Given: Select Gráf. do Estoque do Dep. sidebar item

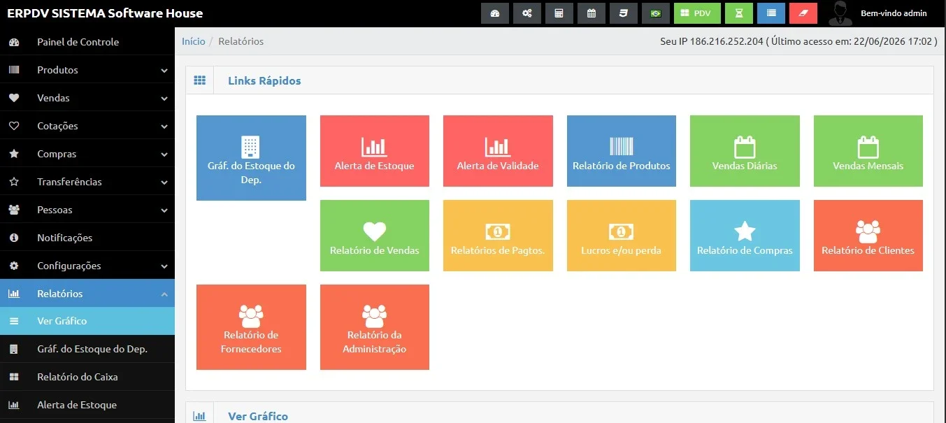Looking at the screenshot, I should tap(87, 349).
